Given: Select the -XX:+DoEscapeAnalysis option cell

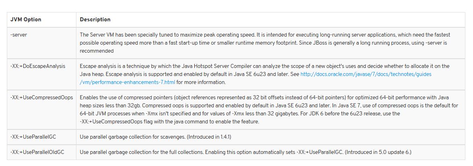Looking at the screenshot, I should pyautogui.click(x=42, y=74).
